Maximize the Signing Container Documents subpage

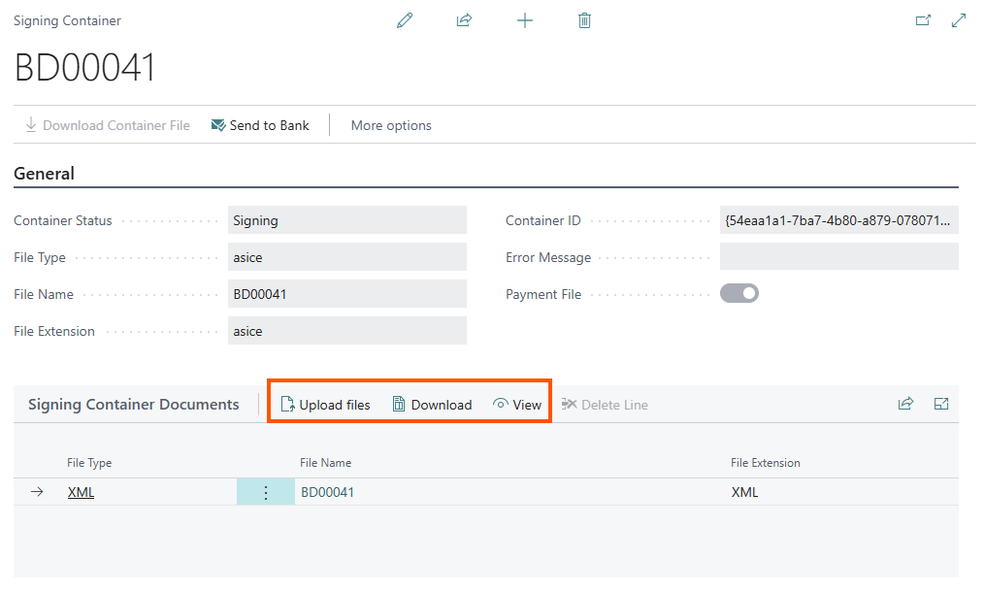click(x=940, y=404)
